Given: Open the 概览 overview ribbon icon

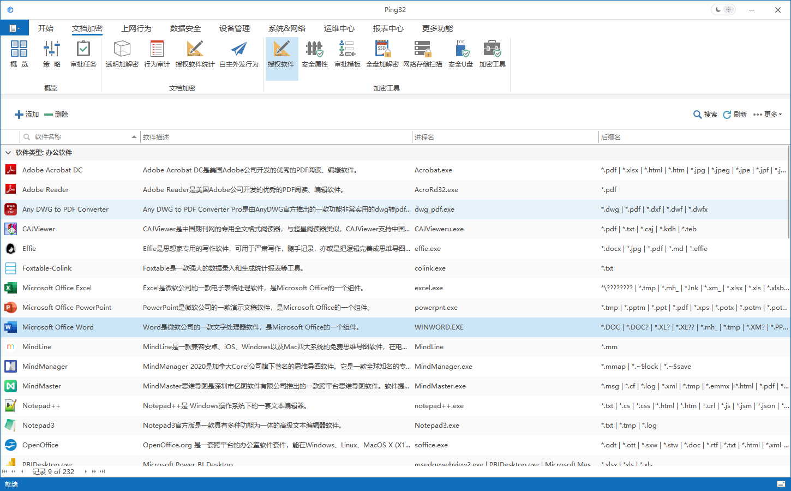Looking at the screenshot, I should tap(19, 54).
